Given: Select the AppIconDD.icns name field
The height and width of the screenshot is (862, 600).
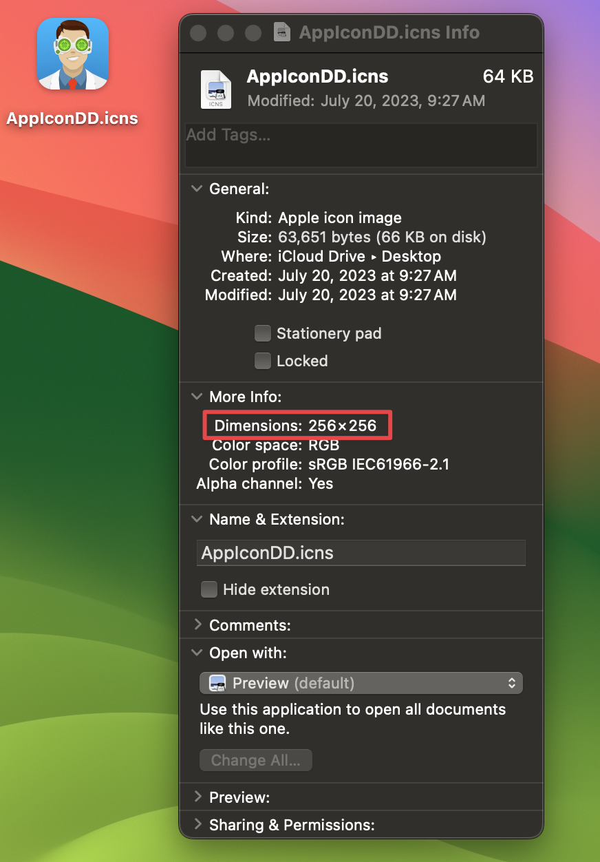Looking at the screenshot, I should pos(361,552).
